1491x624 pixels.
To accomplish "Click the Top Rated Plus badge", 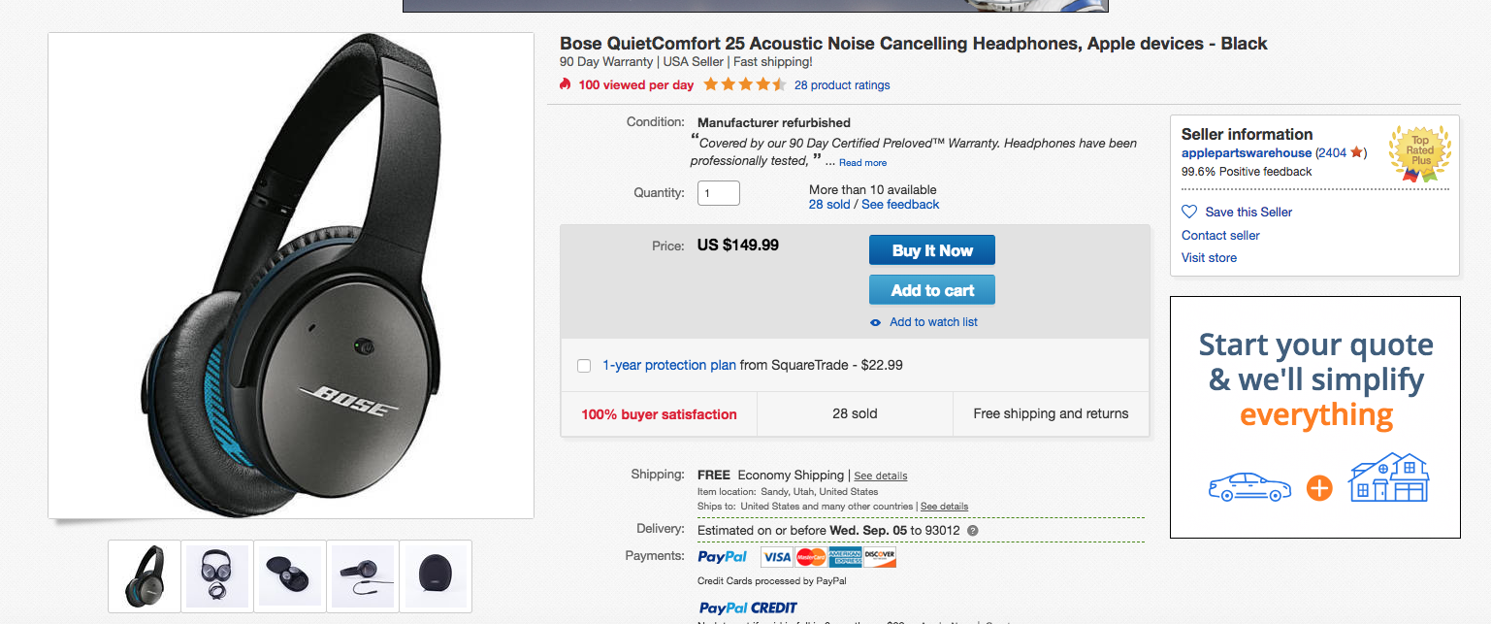I will pos(1418,153).
